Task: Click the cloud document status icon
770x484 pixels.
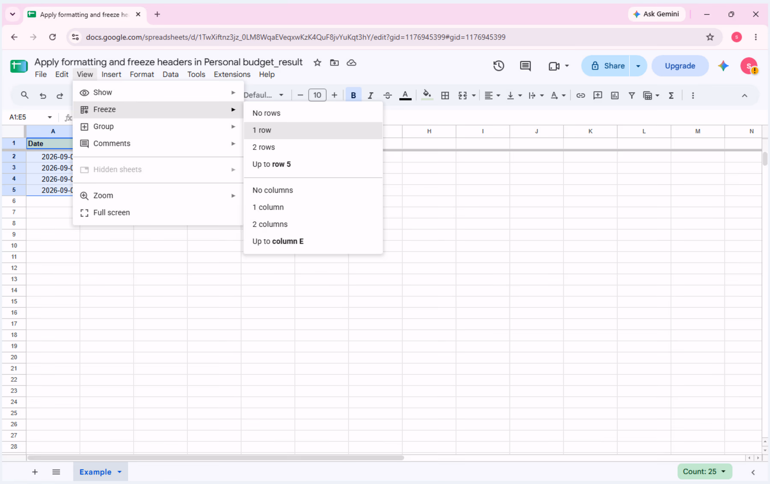Action: [352, 62]
